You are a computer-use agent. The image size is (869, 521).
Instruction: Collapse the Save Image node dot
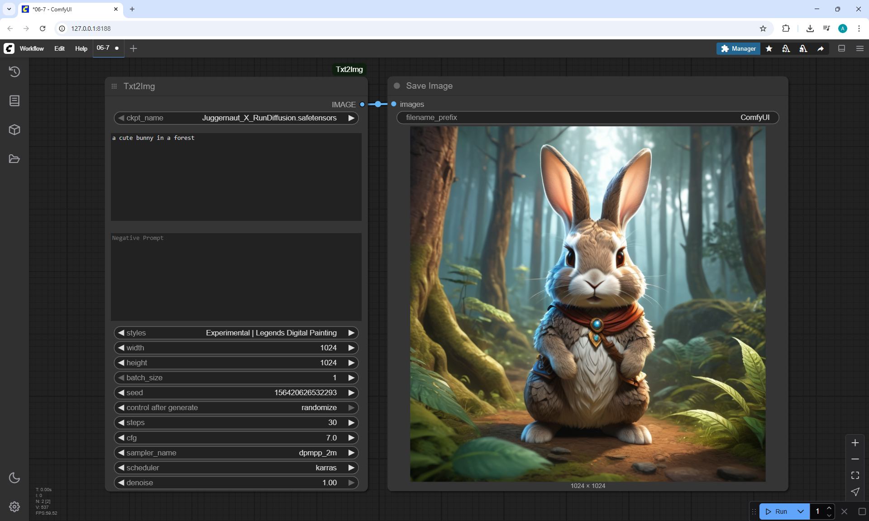[397, 86]
